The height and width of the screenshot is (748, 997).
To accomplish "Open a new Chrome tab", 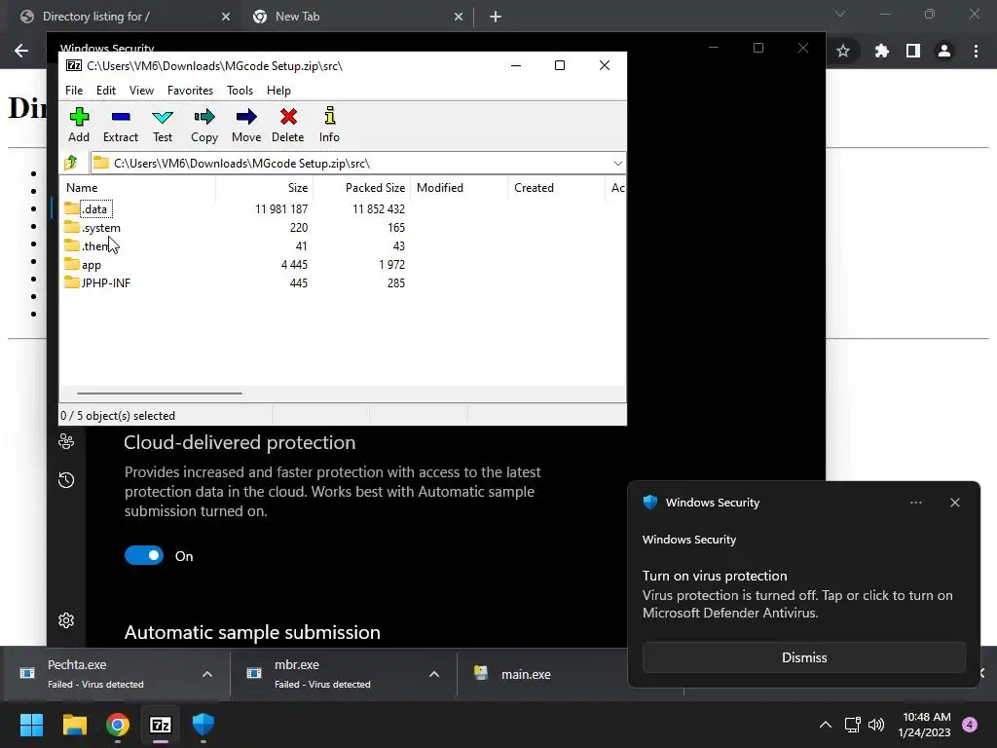I will coord(496,17).
